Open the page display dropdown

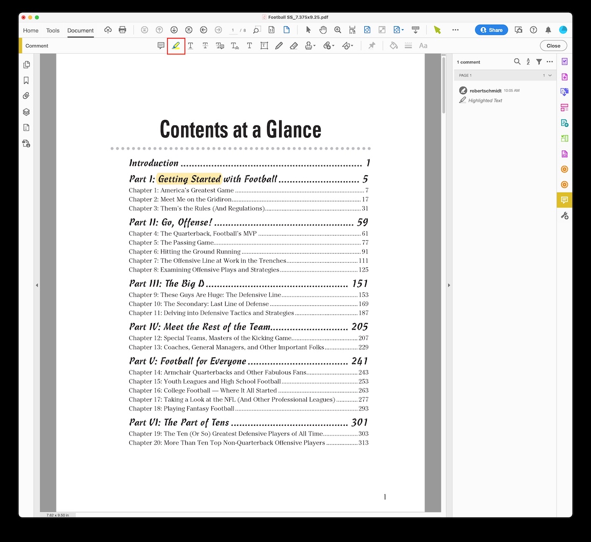click(399, 30)
